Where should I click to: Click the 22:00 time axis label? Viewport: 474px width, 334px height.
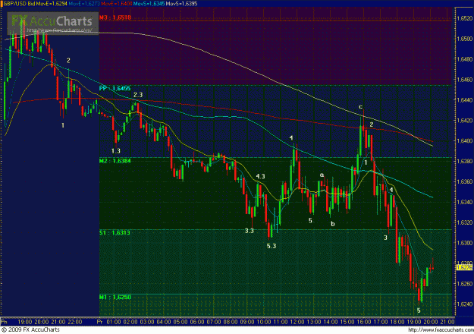(x=75, y=322)
